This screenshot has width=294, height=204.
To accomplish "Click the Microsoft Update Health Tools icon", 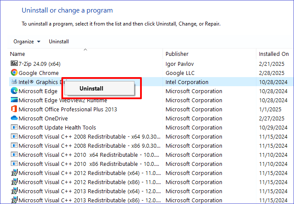I will tap(14, 127).
